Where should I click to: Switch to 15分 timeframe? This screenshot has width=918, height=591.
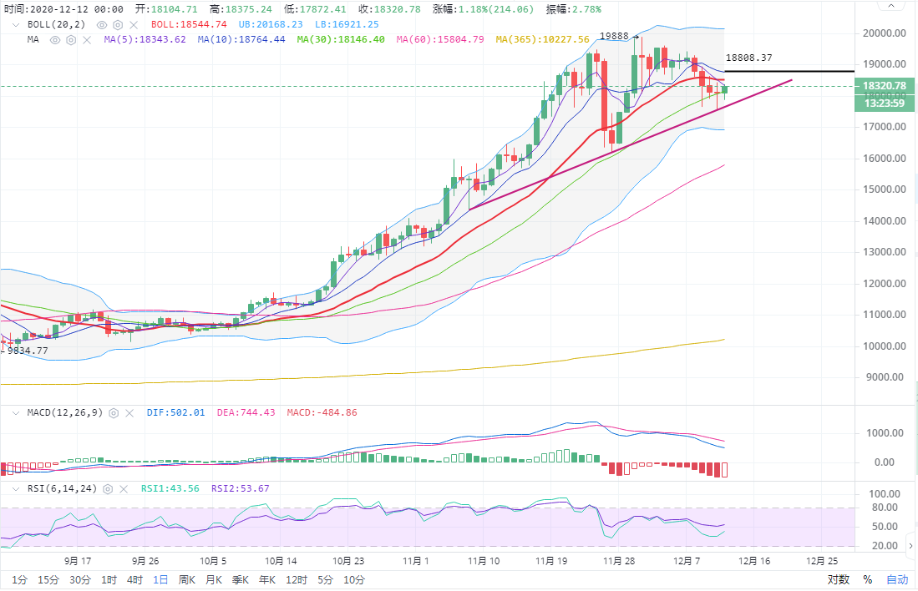tap(48, 579)
